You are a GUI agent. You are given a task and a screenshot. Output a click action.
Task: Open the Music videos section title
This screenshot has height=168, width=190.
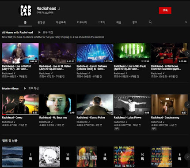tap(10, 89)
